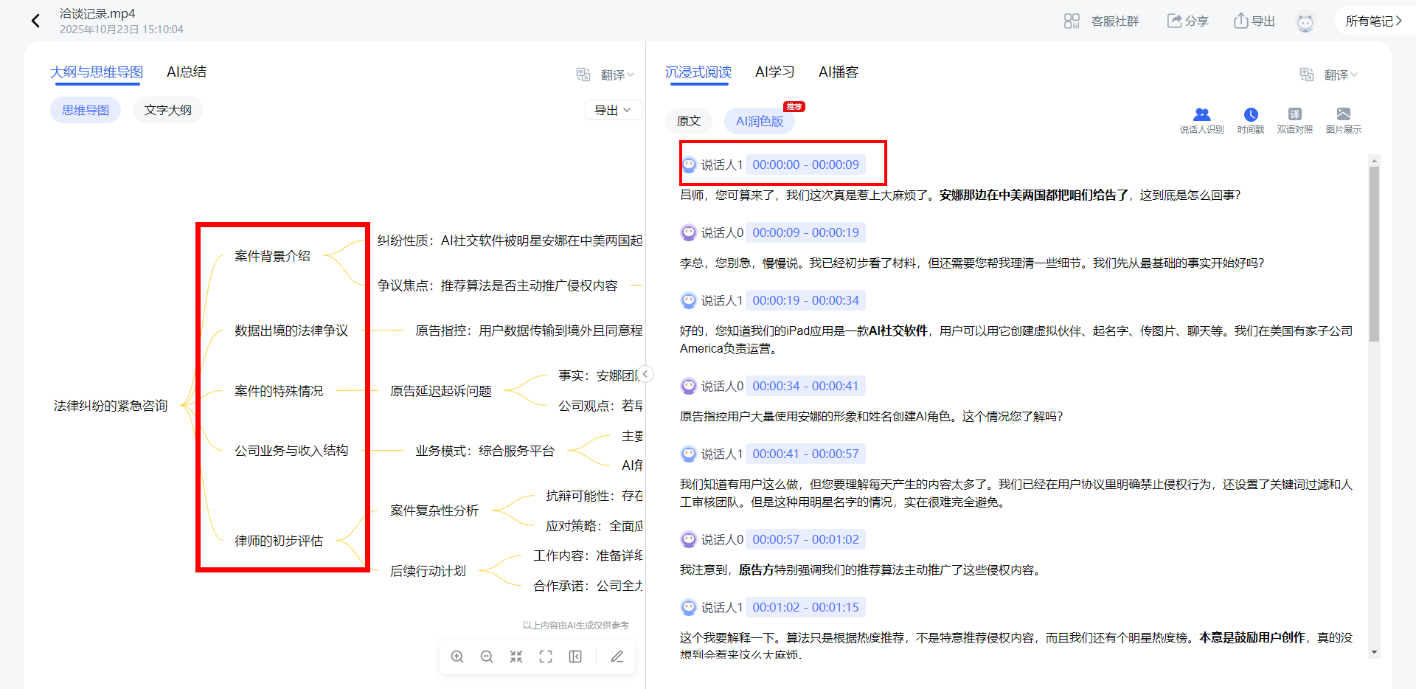Toggle the 时间戳 timestamp display
Viewport: 1416px width, 689px height.
pos(1251,120)
